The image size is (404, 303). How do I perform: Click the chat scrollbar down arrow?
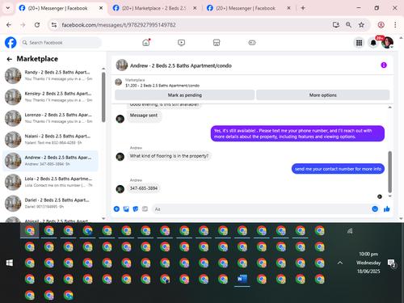coord(389,196)
